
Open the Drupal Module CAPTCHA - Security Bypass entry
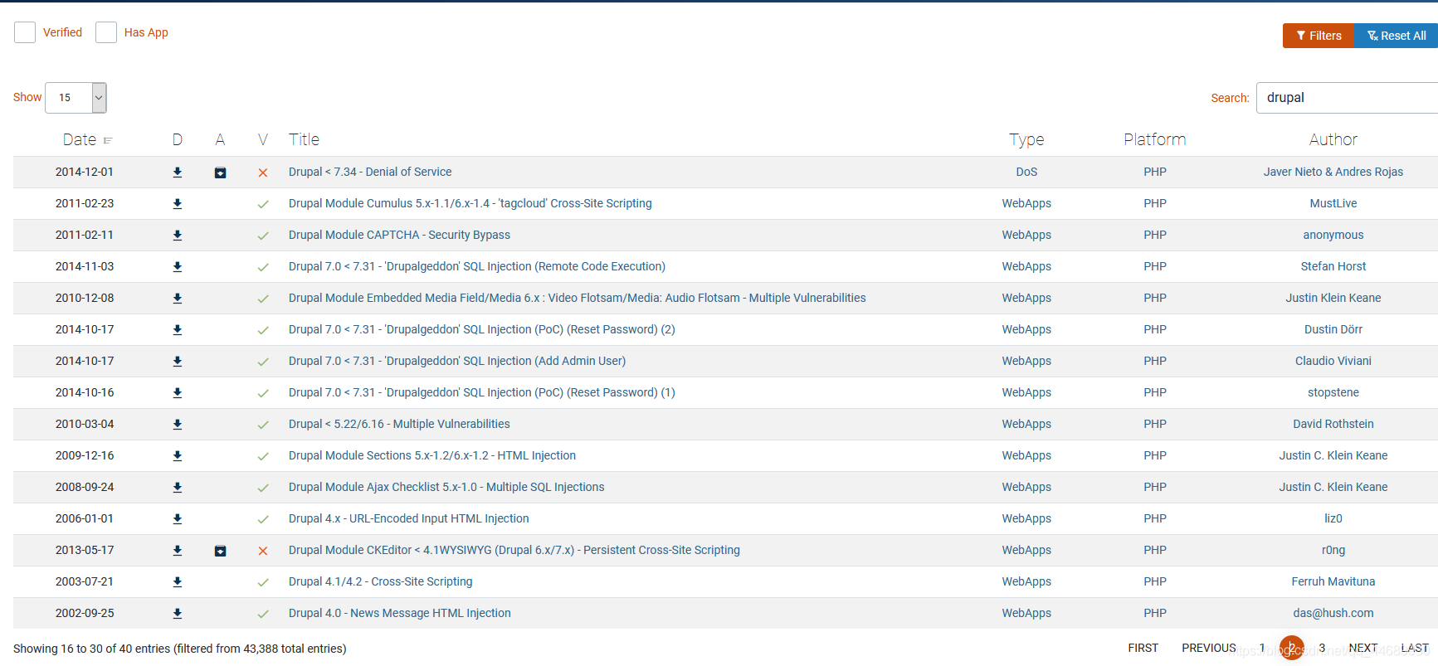[x=399, y=235]
